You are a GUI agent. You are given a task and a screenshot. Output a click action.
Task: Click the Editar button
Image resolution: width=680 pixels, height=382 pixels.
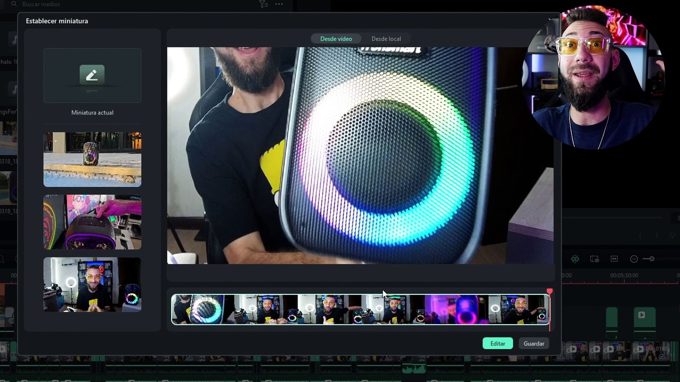[498, 343]
